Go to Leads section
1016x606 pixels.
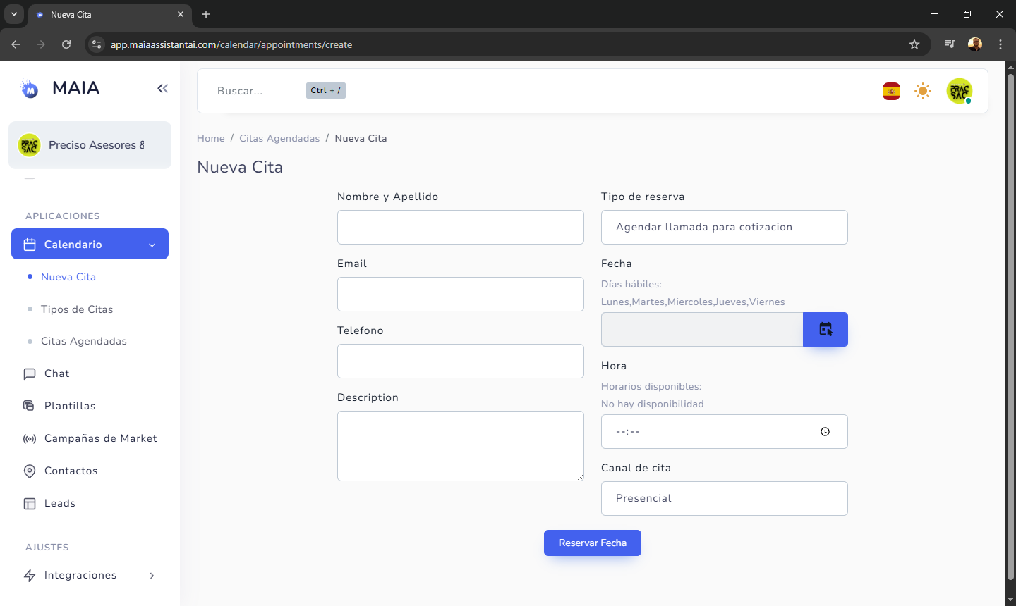pyautogui.click(x=59, y=503)
